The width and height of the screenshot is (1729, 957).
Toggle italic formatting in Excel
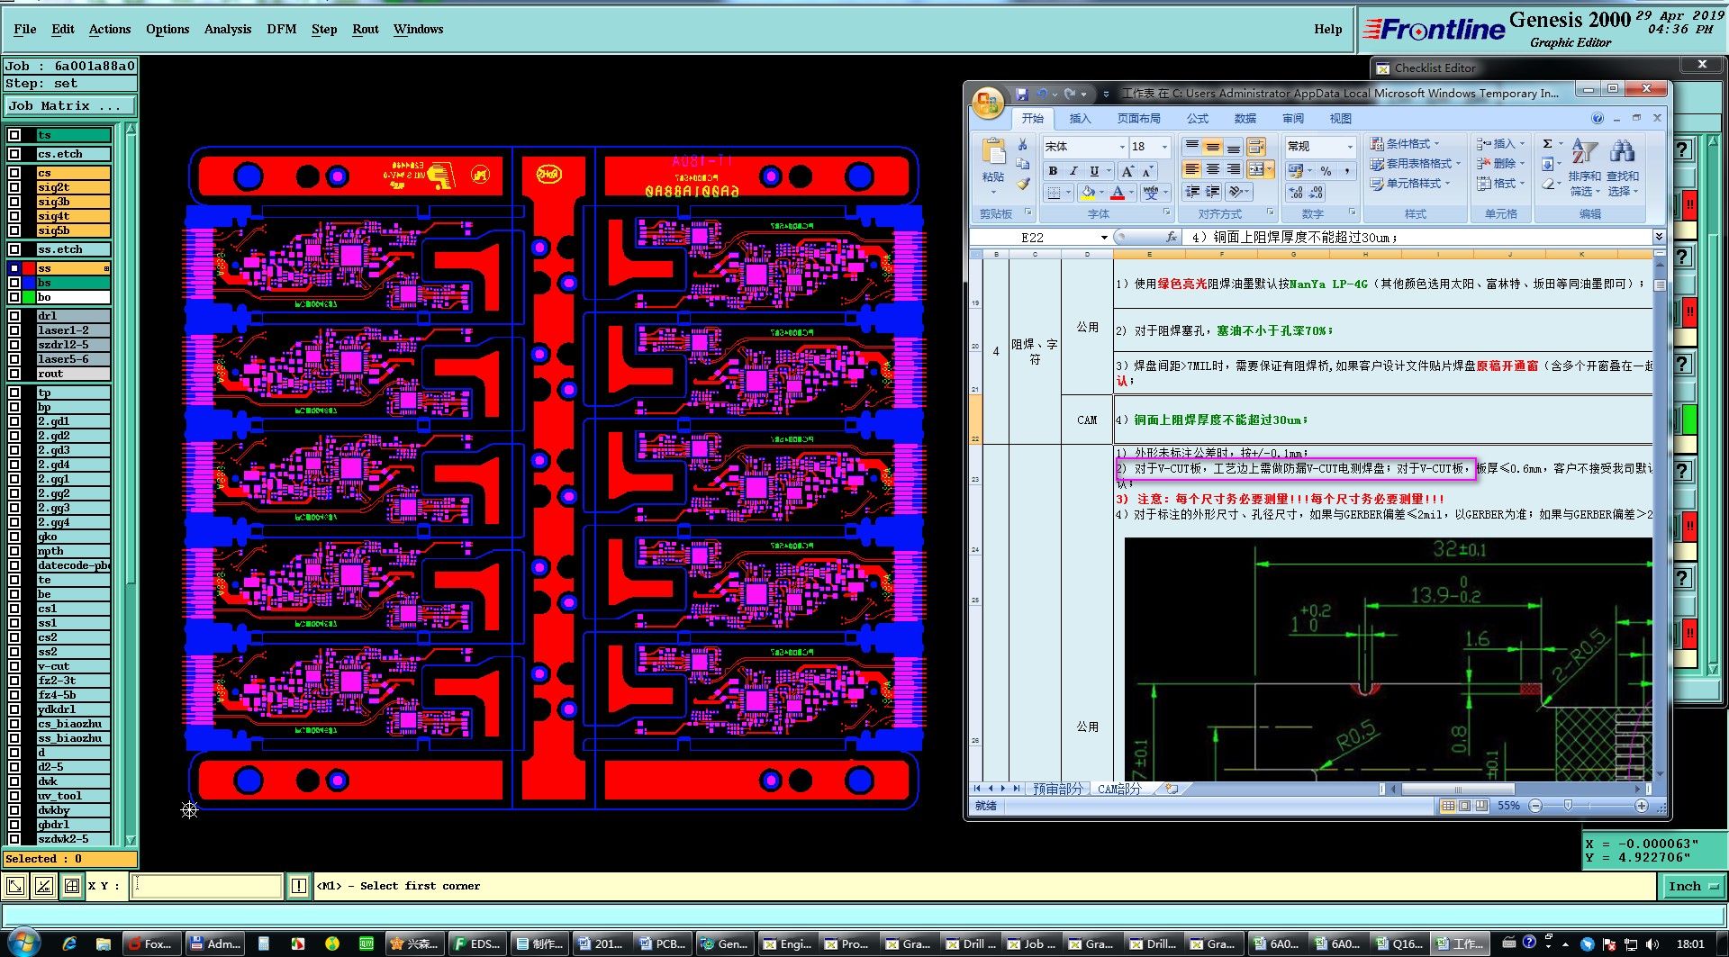(1073, 171)
